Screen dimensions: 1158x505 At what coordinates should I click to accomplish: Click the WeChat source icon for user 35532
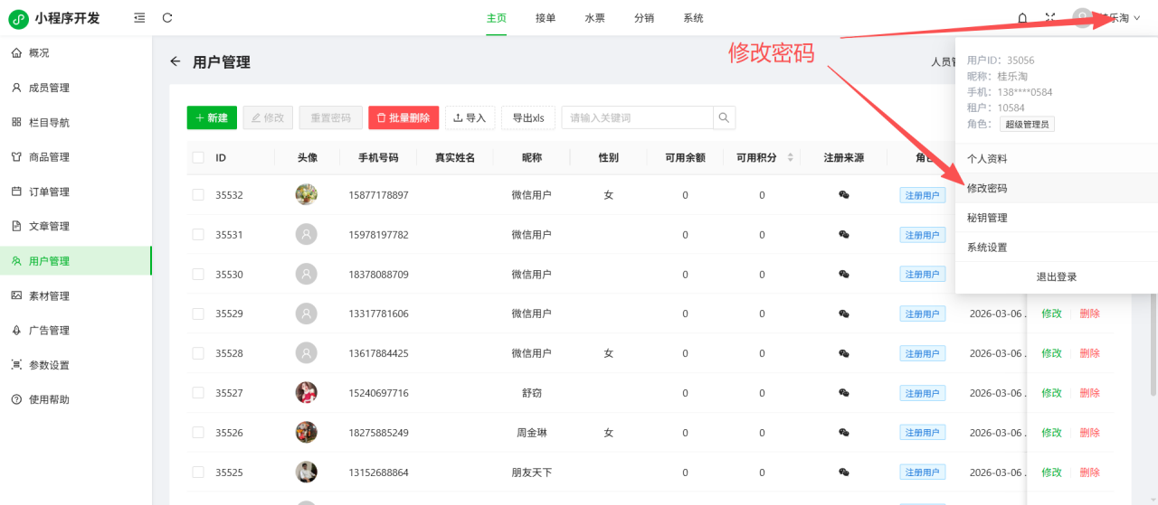point(844,195)
